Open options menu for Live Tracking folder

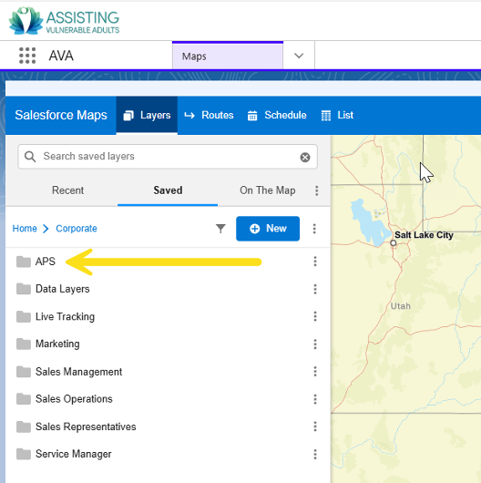[315, 316]
